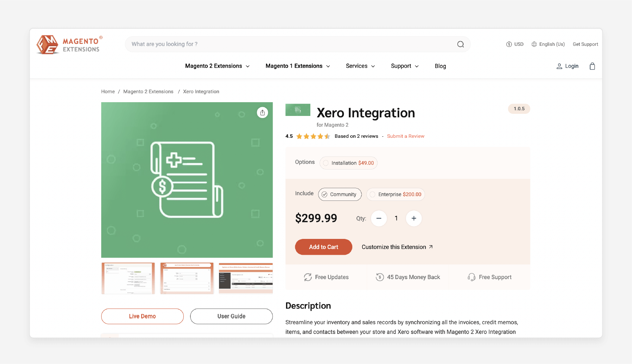Open the Blog menu item
This screenshot has width=632, height=364.
click(440, 66)
